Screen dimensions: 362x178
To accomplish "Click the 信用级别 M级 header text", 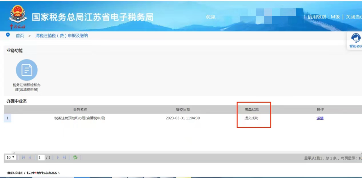I will coord(323,17).
